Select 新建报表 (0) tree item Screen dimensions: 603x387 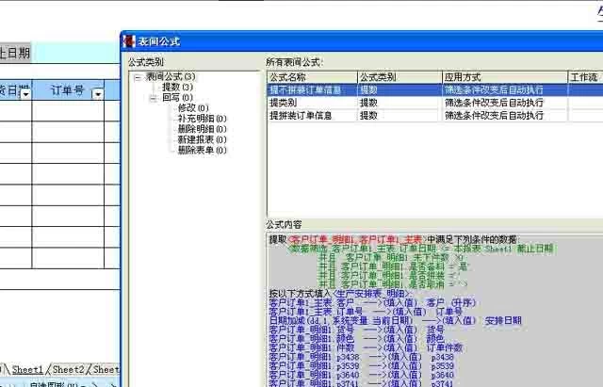(201, 138)
